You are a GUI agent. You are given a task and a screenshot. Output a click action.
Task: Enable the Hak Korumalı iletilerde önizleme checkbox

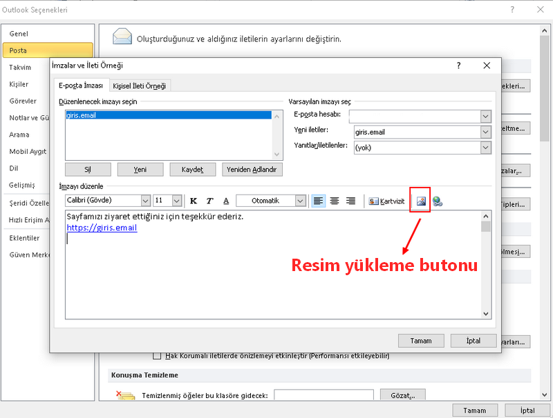click(156, 356)
